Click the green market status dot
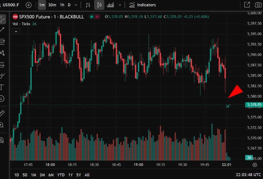 [x=91, y=17]
